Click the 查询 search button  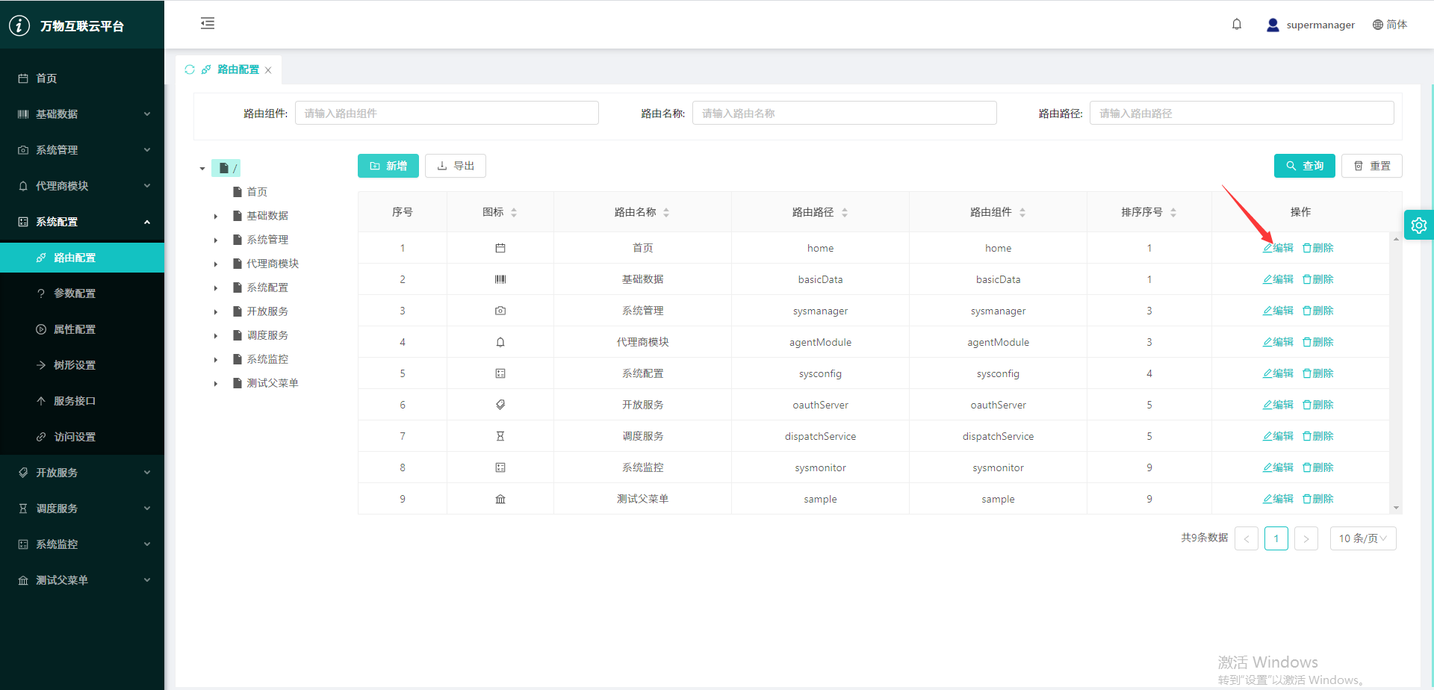point(1305,166)
